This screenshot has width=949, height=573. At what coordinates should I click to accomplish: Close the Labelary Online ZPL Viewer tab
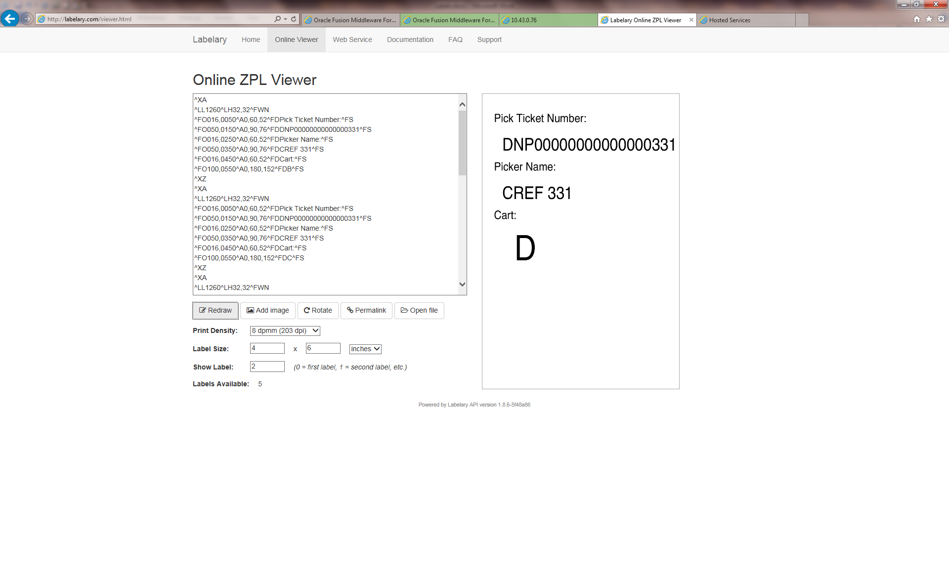(x=691, y=20)
